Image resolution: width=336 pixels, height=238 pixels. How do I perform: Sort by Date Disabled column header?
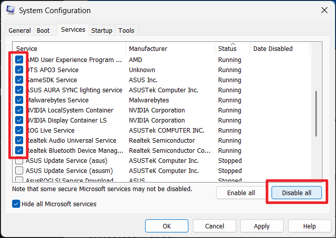[x=280, y=49]
